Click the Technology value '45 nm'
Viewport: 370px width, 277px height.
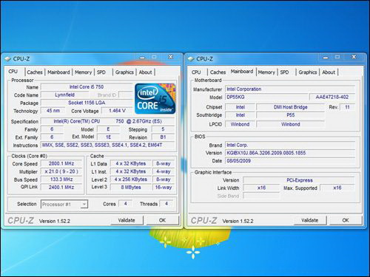53,111
